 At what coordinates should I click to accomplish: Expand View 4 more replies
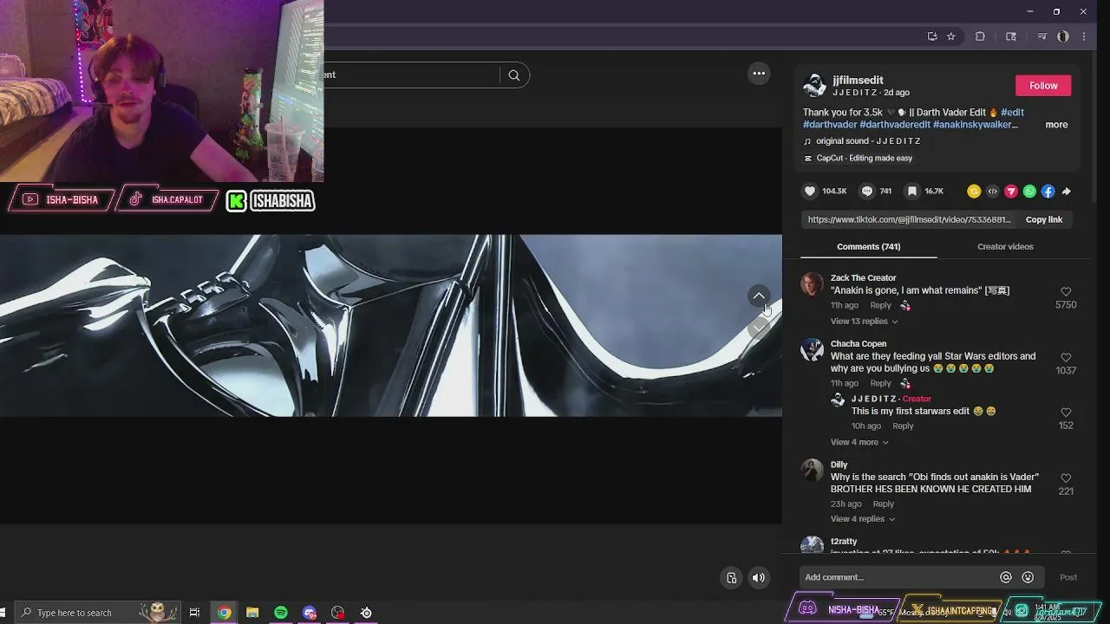point(859,442)
